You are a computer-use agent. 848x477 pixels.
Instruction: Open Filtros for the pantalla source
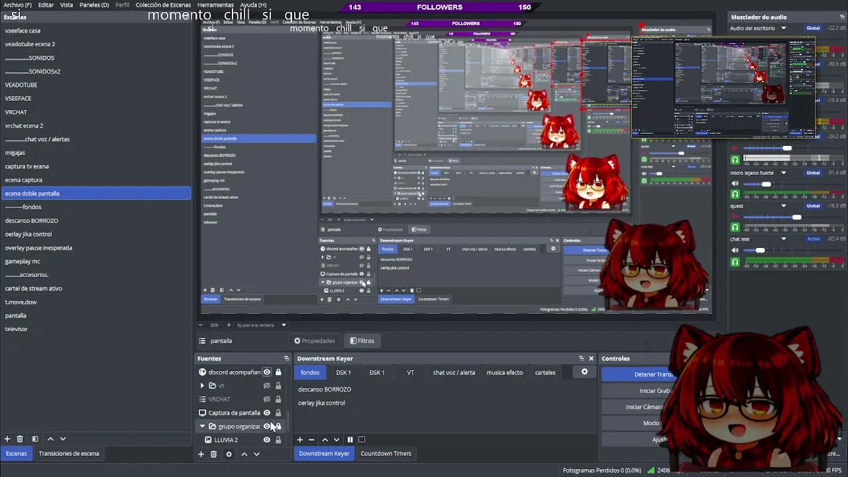tap(362, 341)
